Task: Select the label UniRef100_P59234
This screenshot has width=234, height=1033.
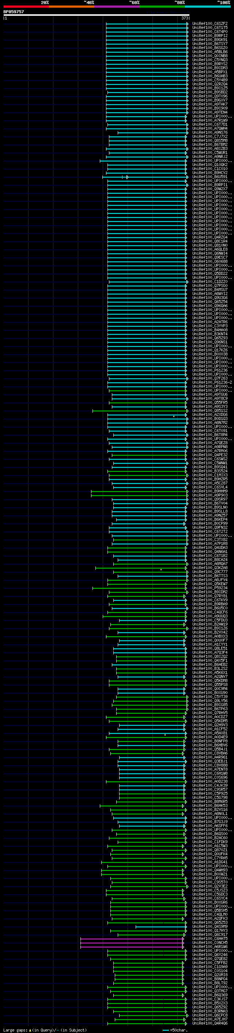Action: pos(210,588)
